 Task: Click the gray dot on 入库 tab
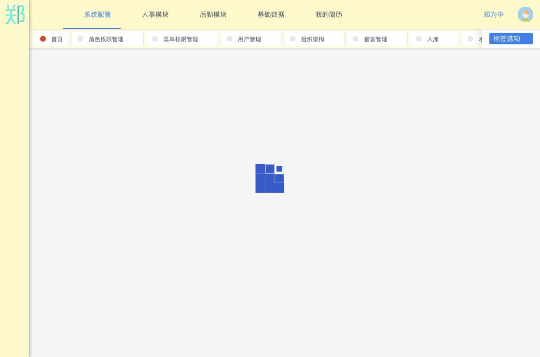pos(419,39)
